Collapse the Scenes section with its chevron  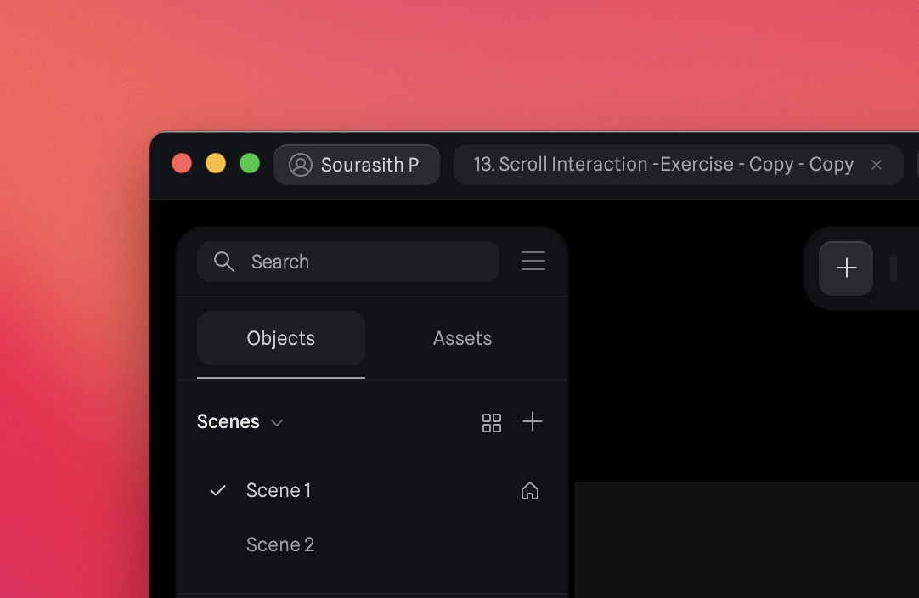(276, 422)
